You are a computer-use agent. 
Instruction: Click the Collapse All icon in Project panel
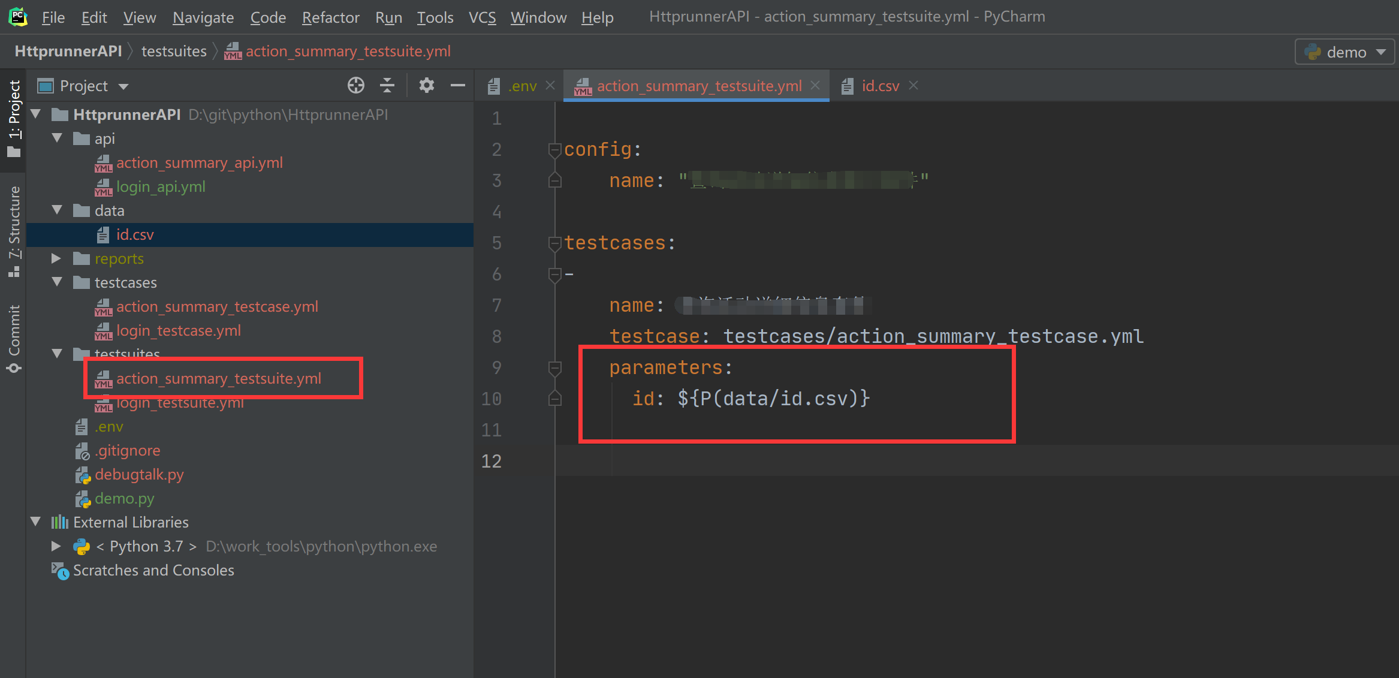pos(387,86)
